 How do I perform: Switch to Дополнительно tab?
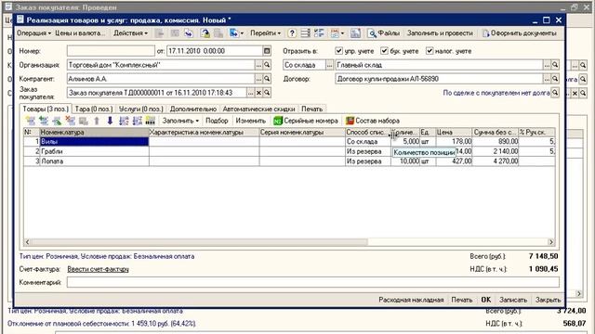(x=193, y=109)
